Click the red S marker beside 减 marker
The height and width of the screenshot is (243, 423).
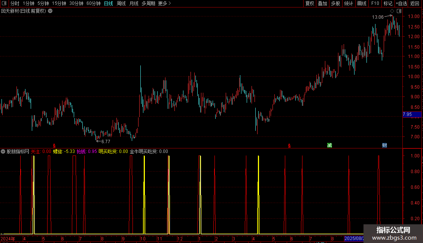[289, 146]
